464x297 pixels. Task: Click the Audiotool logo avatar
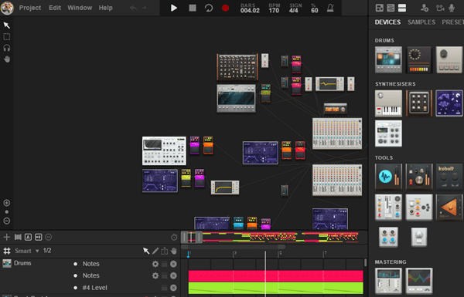[7, 8]
